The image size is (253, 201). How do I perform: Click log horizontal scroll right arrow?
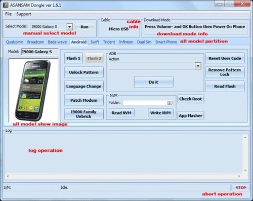coord(239,176)
